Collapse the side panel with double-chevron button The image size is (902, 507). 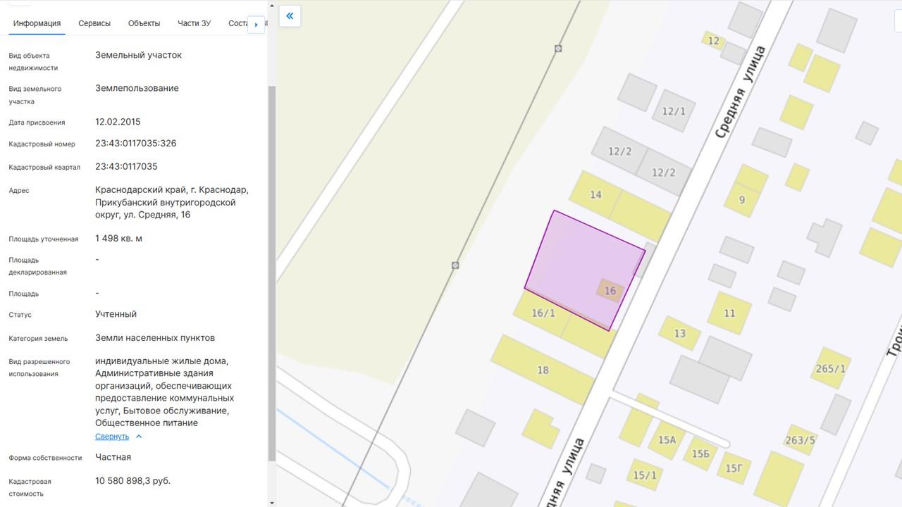[290, 16]
